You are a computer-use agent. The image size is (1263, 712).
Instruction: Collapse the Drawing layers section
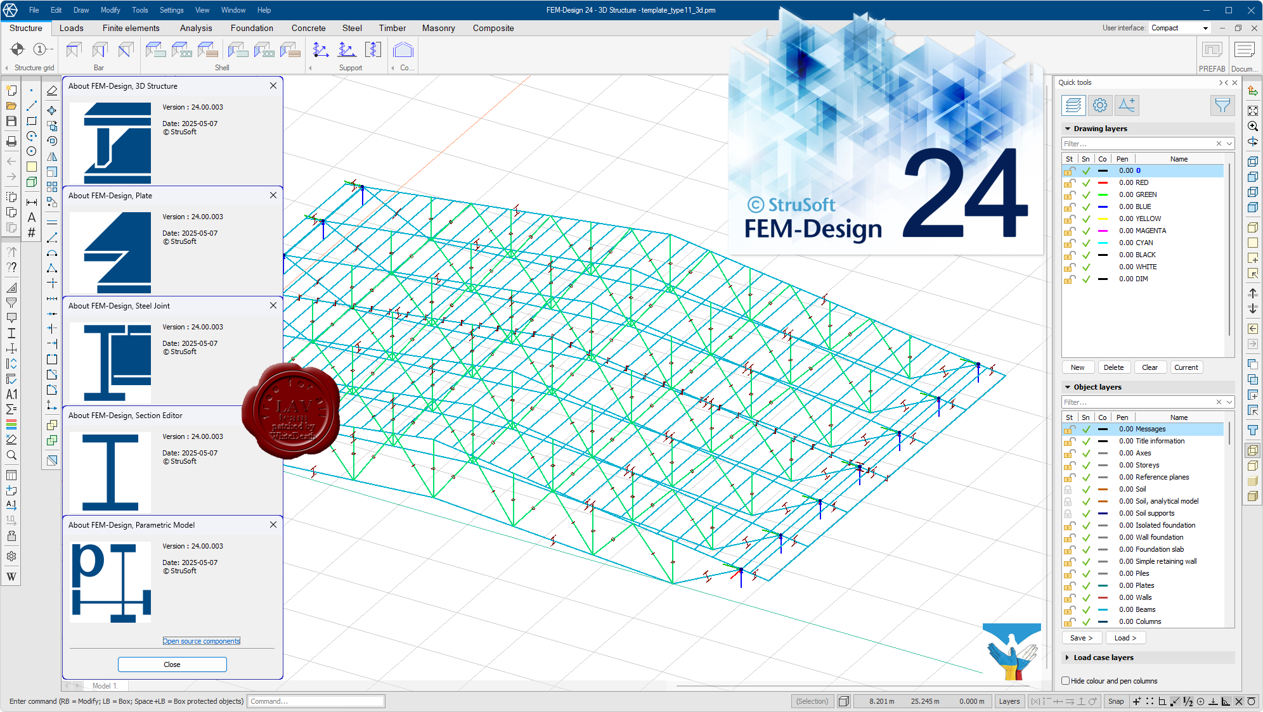[x=1068, y=129]
